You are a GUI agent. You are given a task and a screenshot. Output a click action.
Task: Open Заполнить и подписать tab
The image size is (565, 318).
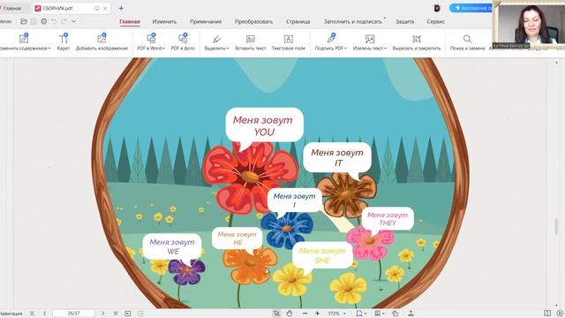click(353, 21)
